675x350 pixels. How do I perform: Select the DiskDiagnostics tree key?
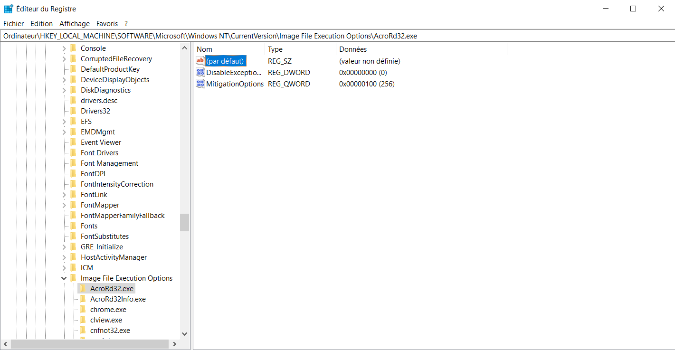(105, 90)
